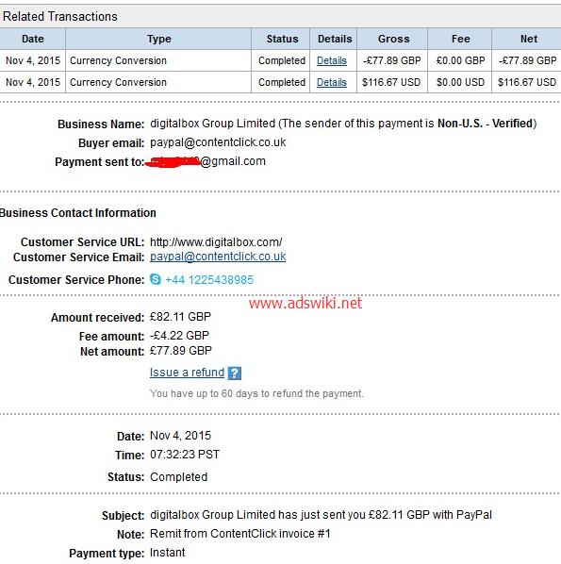The width and height of the screenshot is (561, 564).
Task: Click the Gross column header
Action: click(x=393, y=39)
